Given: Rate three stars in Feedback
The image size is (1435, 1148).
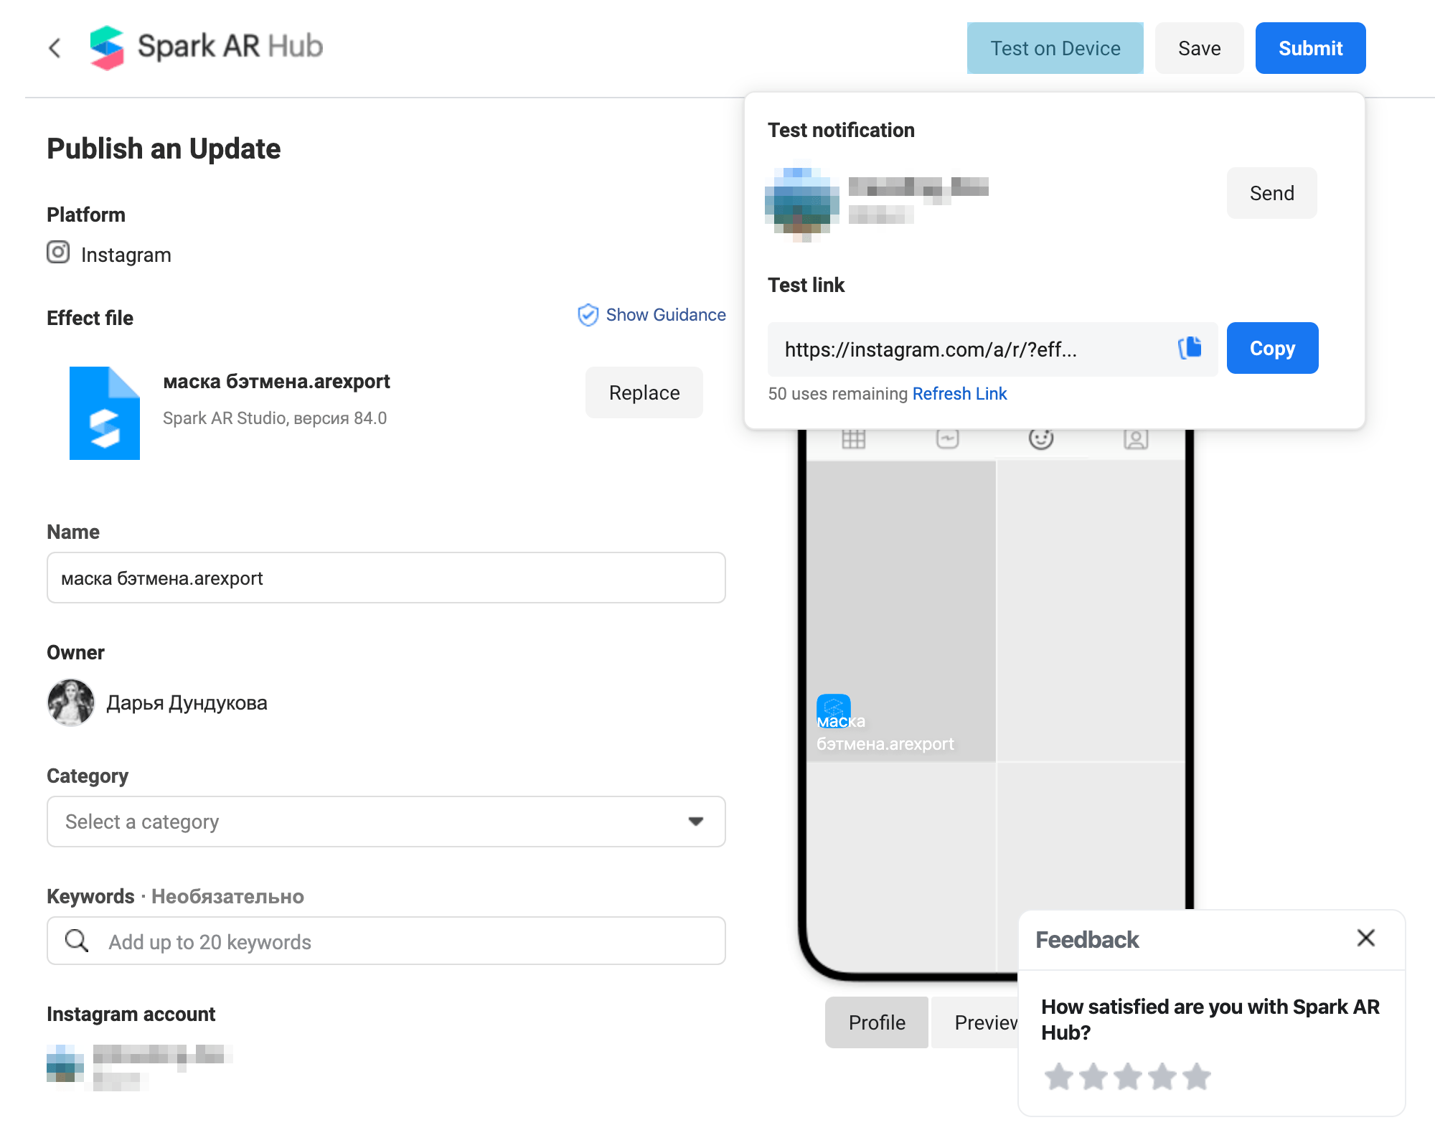Looking at the screenshot, I should (1128, 1076).
